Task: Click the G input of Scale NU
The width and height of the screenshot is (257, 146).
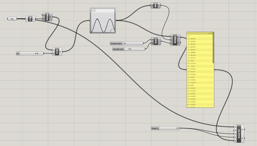Action: click(235, 127)
